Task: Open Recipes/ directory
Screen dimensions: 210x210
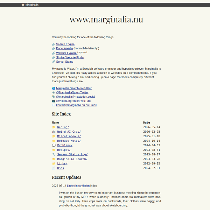Action: point(64,150)
